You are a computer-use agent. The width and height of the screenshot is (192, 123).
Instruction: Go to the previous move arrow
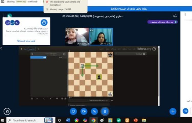44,98
